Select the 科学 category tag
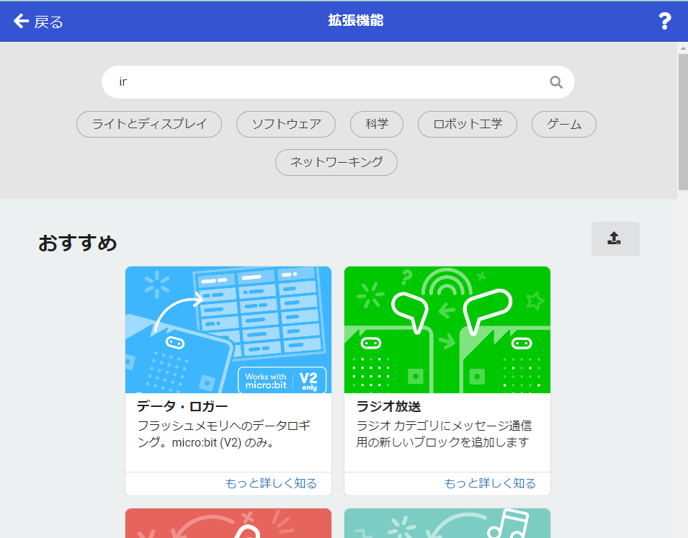The image size is (688, 538). [x=377, y=124]
